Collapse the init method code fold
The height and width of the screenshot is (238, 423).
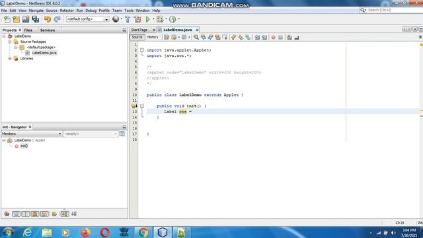tap(142, 106)
